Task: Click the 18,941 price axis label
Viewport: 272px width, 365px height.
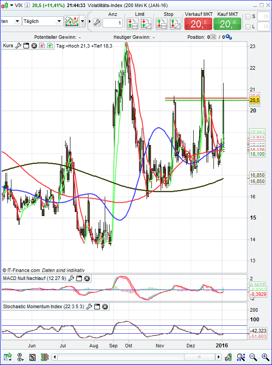Action: (257, 131)
